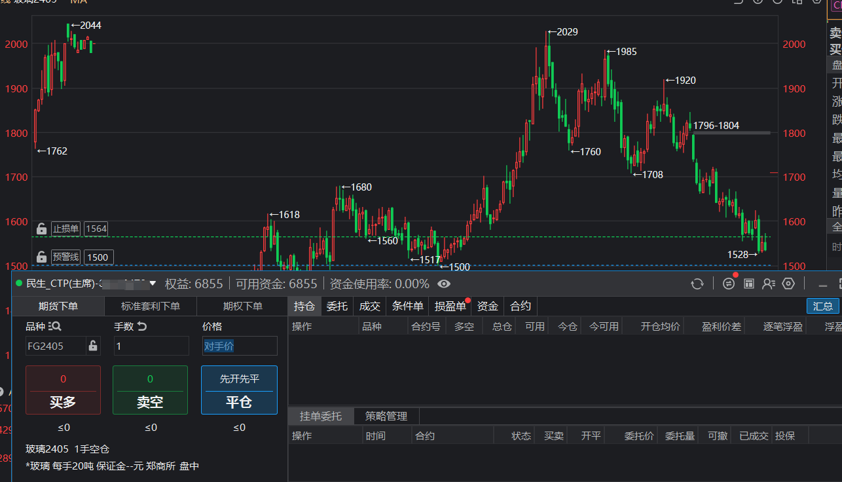Switch to the 期货下单 tab
Viewport: 842px width, 482px height.
[58, 306]
